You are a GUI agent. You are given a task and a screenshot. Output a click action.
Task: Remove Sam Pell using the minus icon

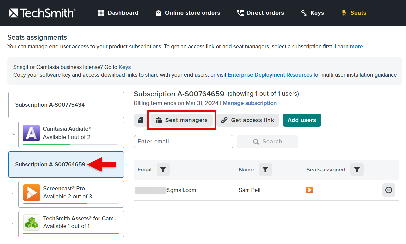point(388,190)
